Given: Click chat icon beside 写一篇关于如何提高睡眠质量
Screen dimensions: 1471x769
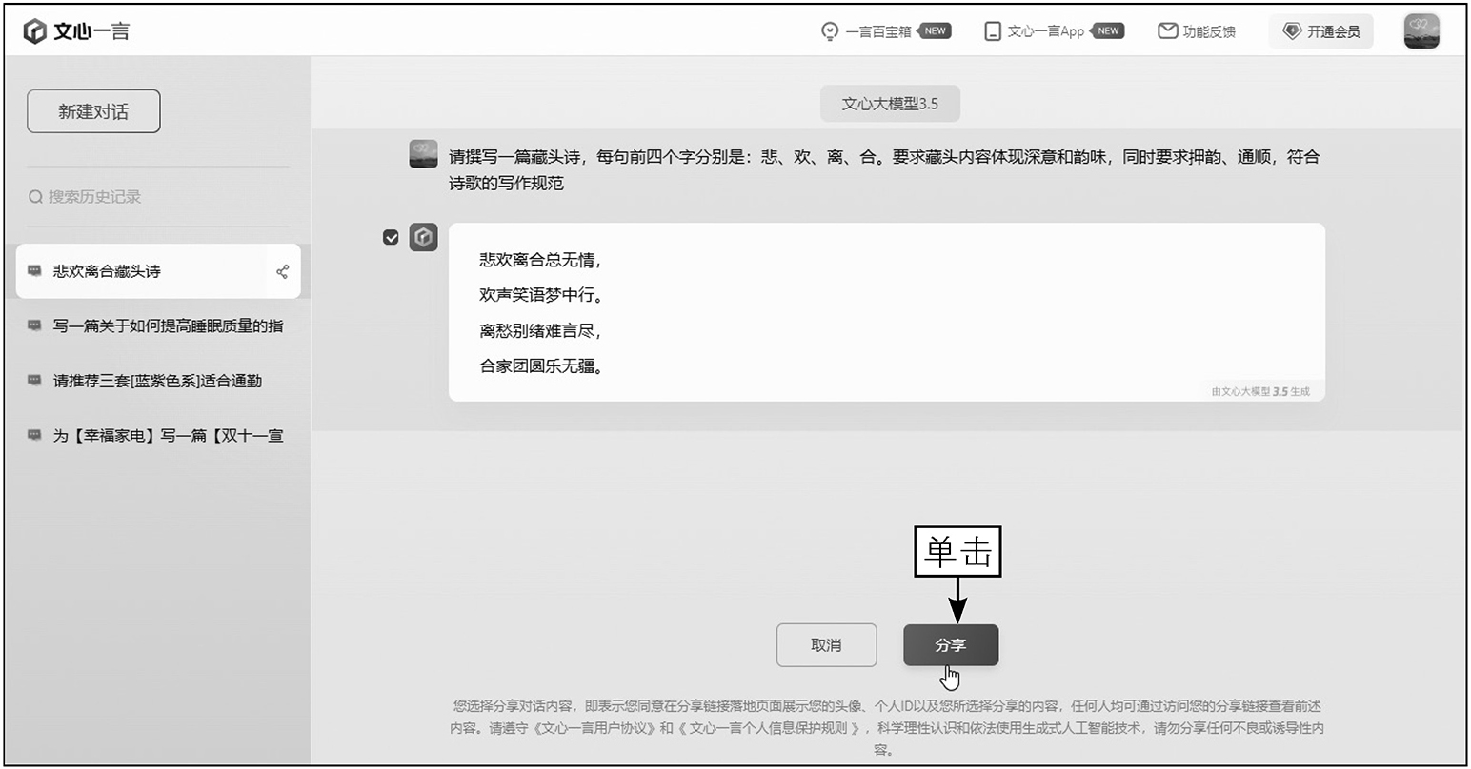Looking at the screenshot, I should [x=34, y=325].
